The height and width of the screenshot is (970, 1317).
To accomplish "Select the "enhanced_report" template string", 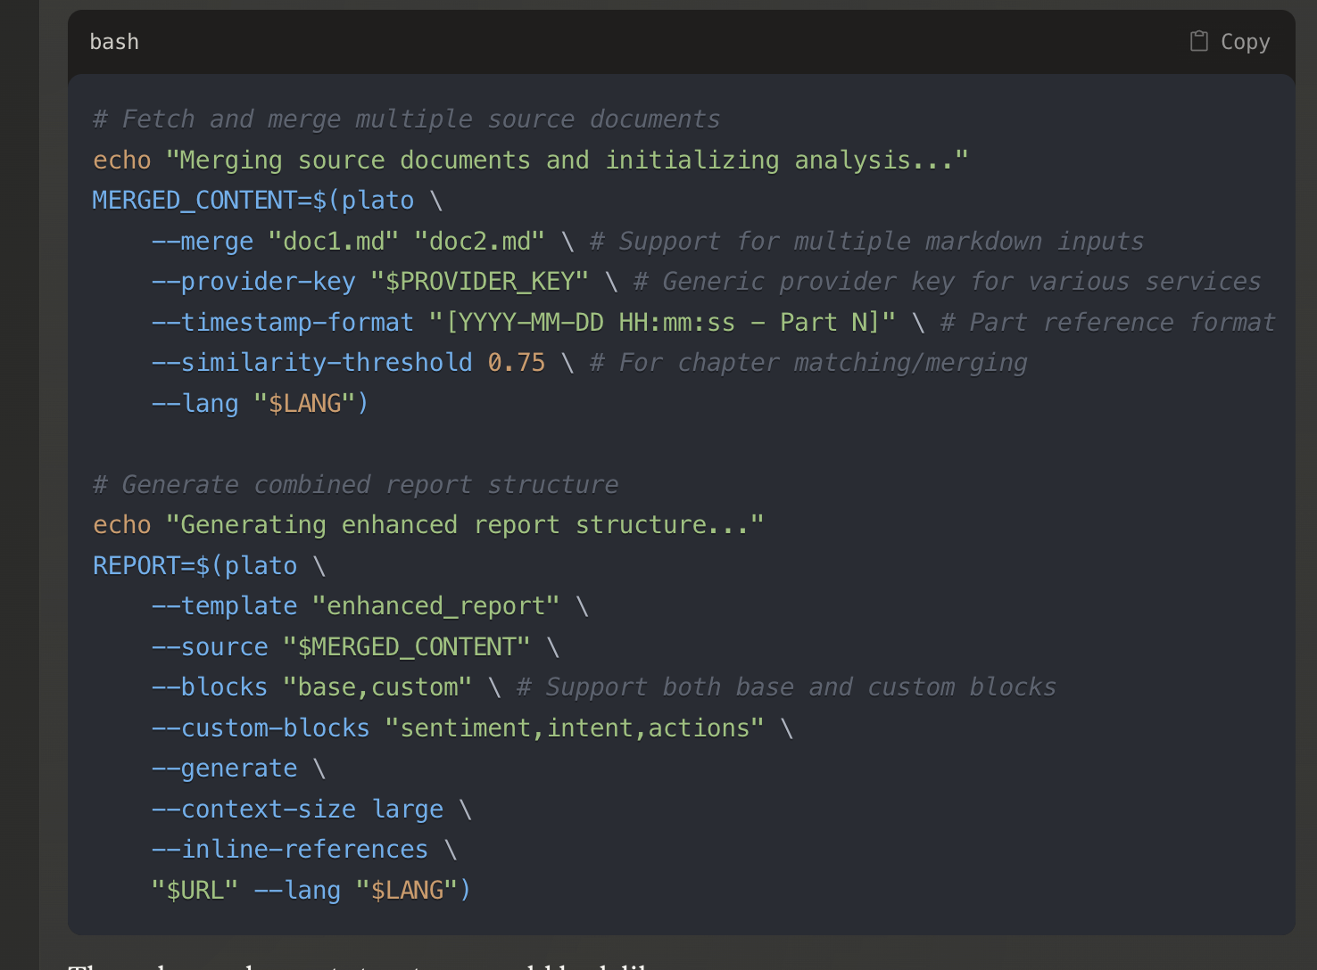I will 436,605.
